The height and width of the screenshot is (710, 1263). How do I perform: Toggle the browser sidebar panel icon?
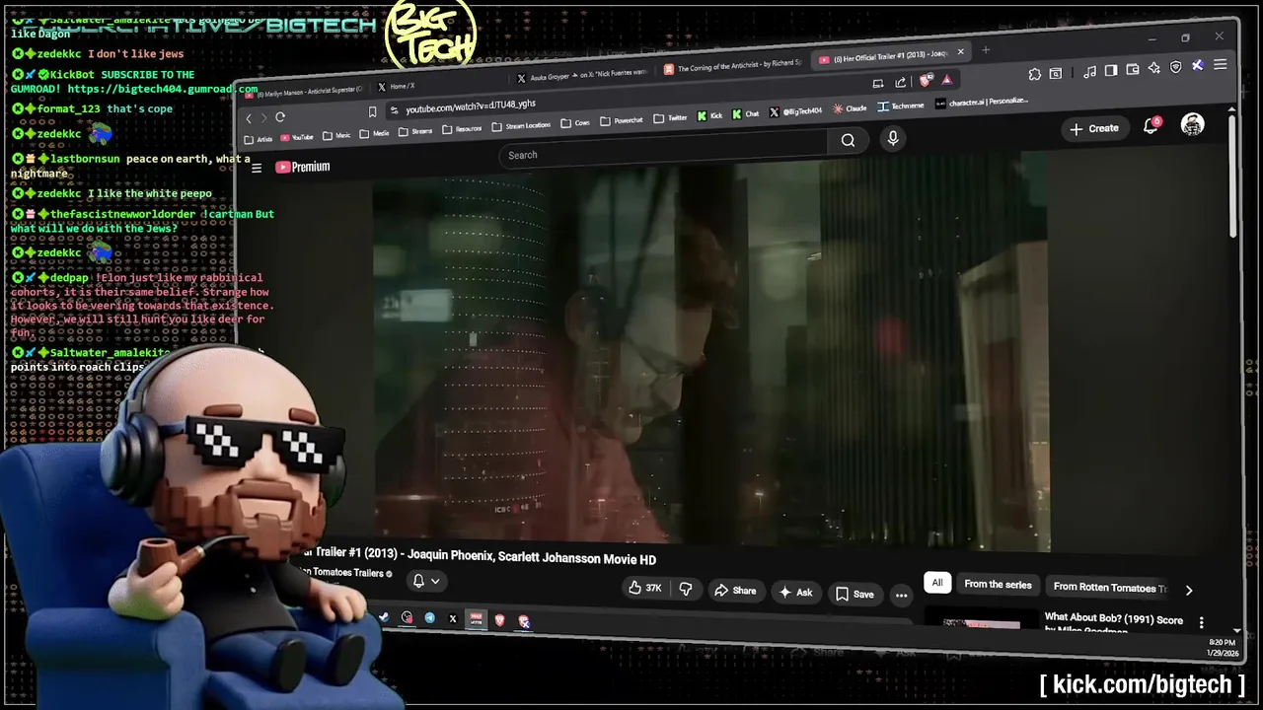tap(1111, 70)
